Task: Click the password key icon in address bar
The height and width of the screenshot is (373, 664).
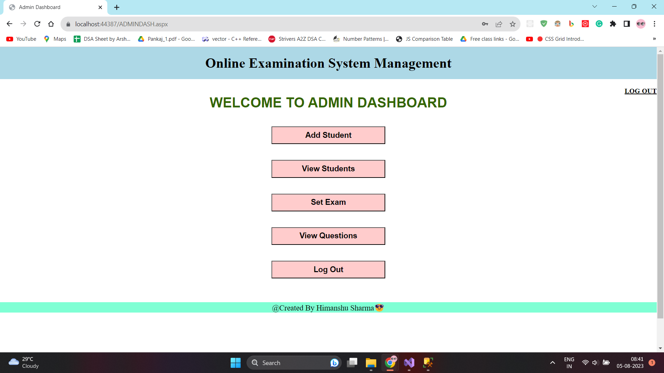Action: pyautogui.click(x=485, y=24)
